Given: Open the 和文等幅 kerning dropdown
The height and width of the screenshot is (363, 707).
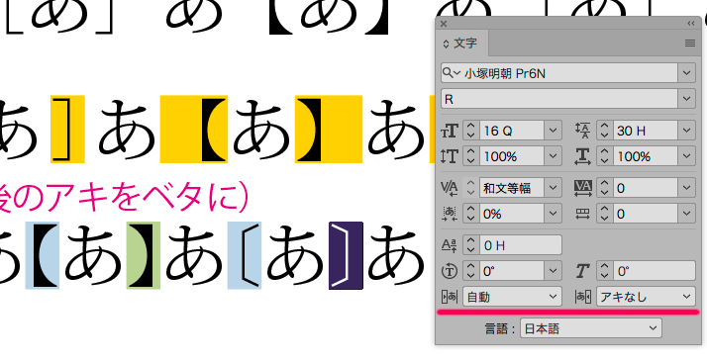Looking at the screenshot, I should (x=554, y=188).
